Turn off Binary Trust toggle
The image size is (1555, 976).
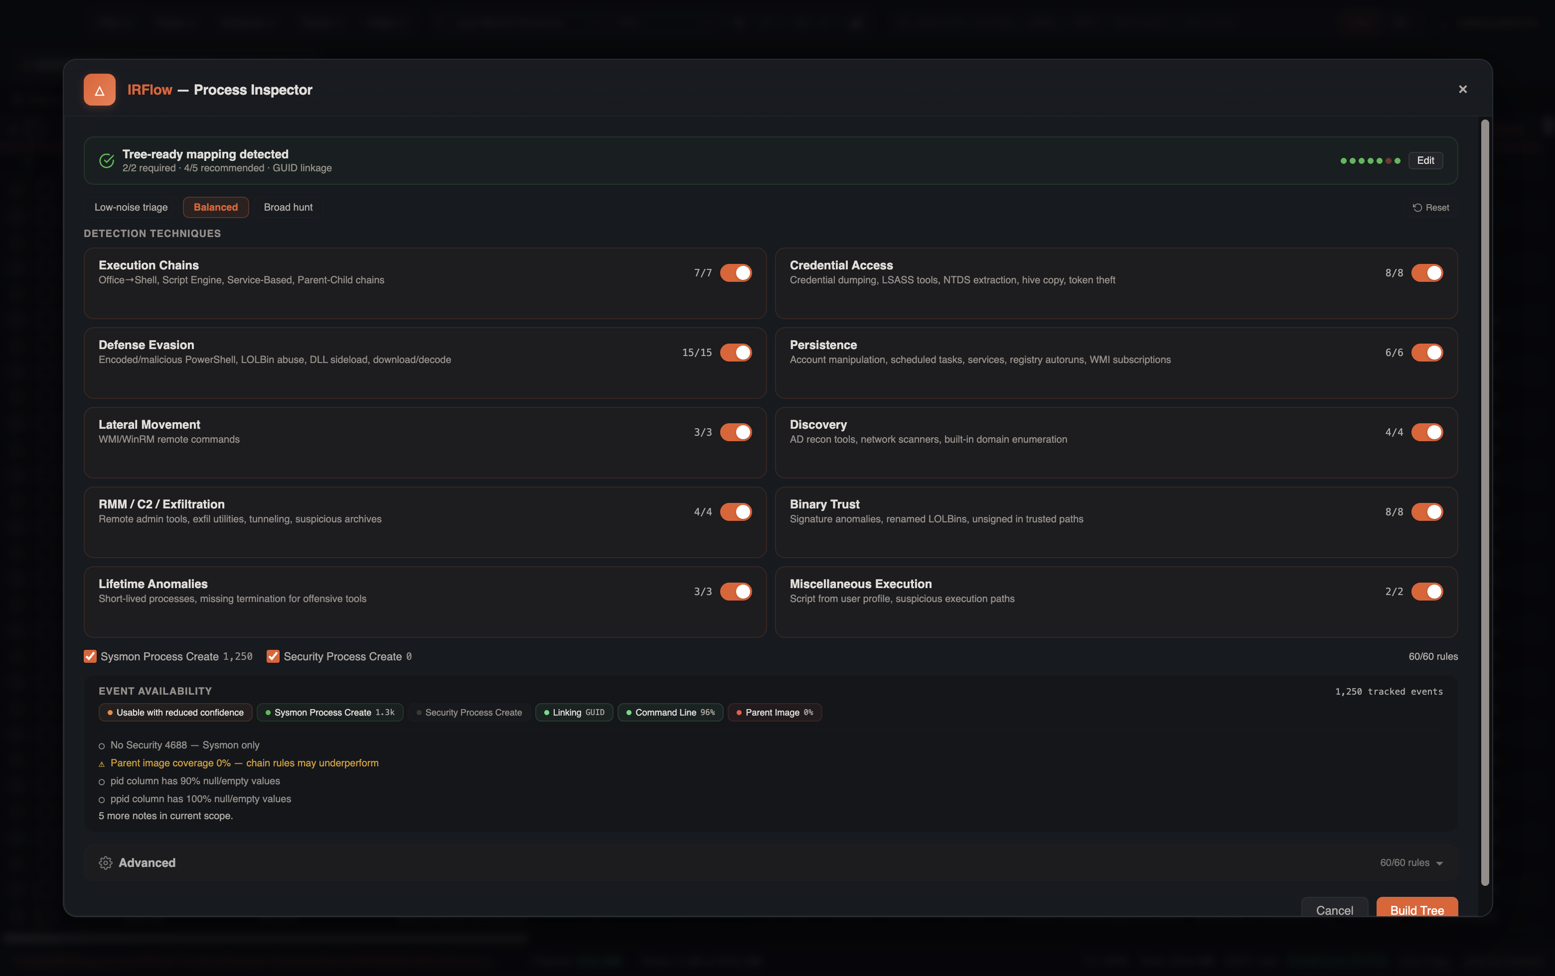[x=1426, y=511]
